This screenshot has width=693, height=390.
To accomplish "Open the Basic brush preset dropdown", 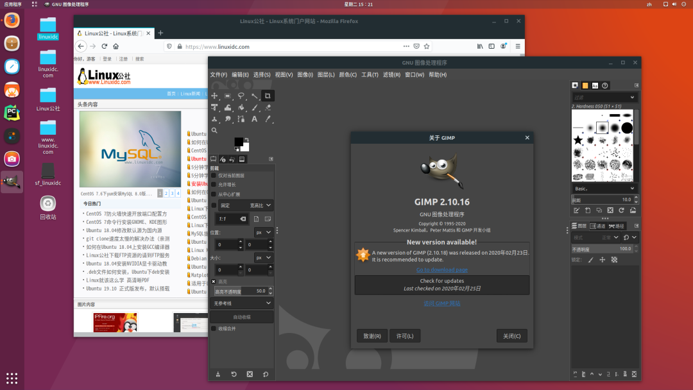I will pyautogui.click(x=604, y=189).
